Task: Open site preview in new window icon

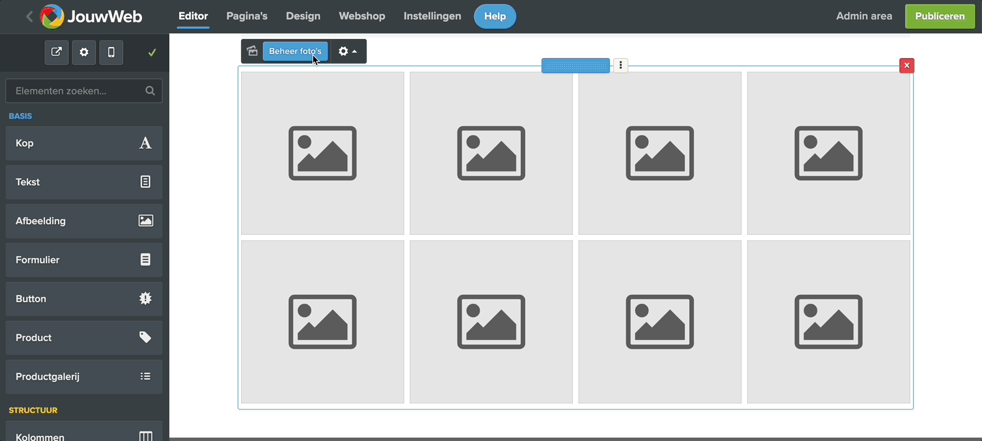Action: pos(57,53)
